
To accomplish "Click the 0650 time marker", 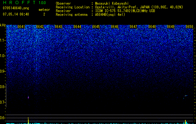I will [x=189, y=27].
